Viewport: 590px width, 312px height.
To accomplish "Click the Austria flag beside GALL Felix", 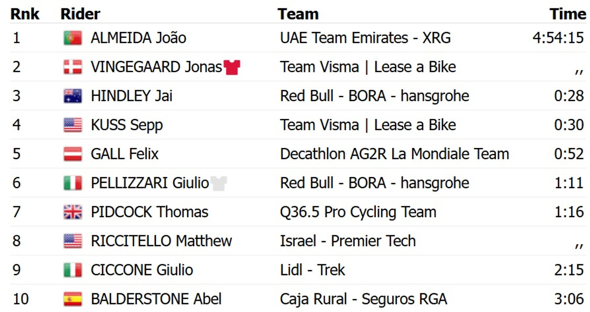I will tap(73, 154).
